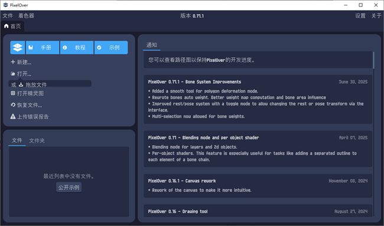Click the grid icon beside 打开精灵图
This screenshot has width=384, height=226.
click(13, 93)
